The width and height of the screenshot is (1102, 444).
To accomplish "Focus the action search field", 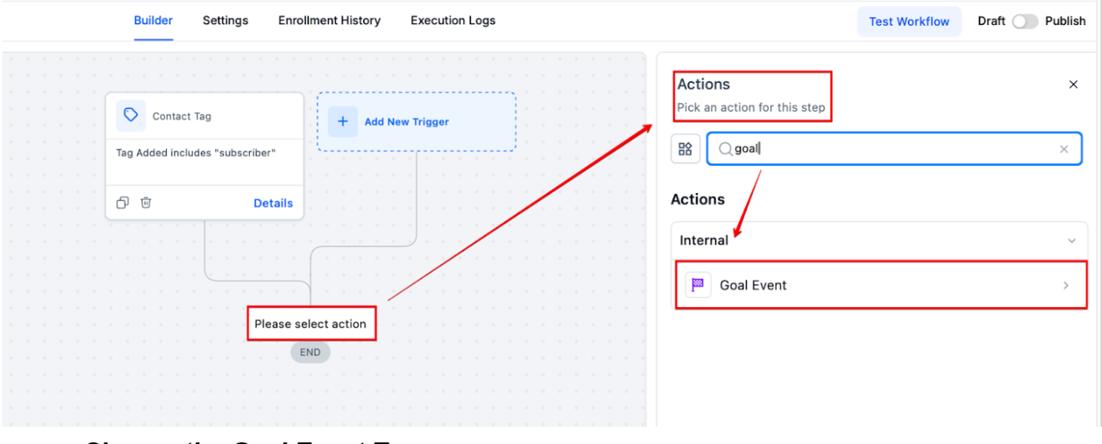I will 892,149.
